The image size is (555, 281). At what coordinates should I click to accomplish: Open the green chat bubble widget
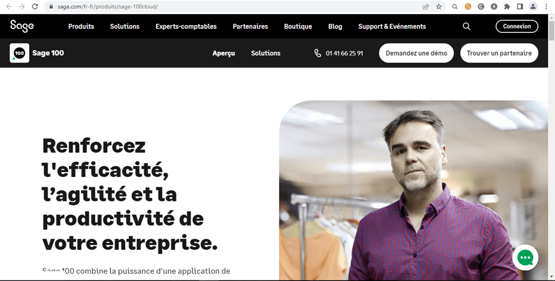click(525, 258)
